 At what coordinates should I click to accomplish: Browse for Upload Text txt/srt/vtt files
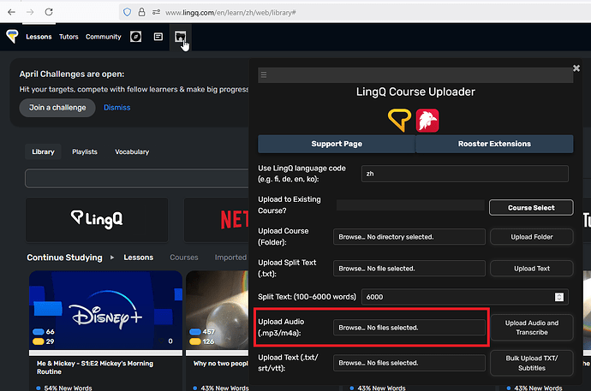[409, 363]
